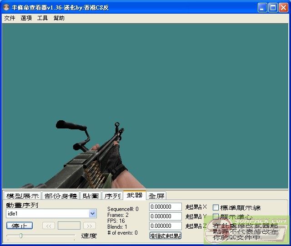Expand the idle1 animation sequence dropdown
Image resolution: width=291 pixels, height=246 pixels.
[92, 214]
